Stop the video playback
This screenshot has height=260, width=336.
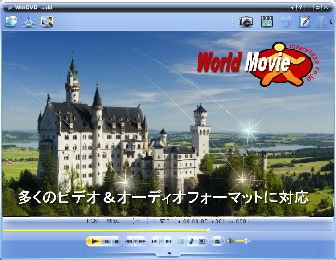[x=116, y=241]
